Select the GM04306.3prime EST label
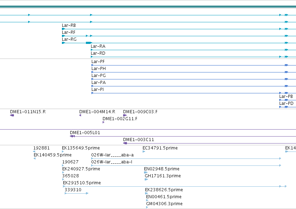The width and height of the screenshot is (296, 209). (x=164, y=204)
